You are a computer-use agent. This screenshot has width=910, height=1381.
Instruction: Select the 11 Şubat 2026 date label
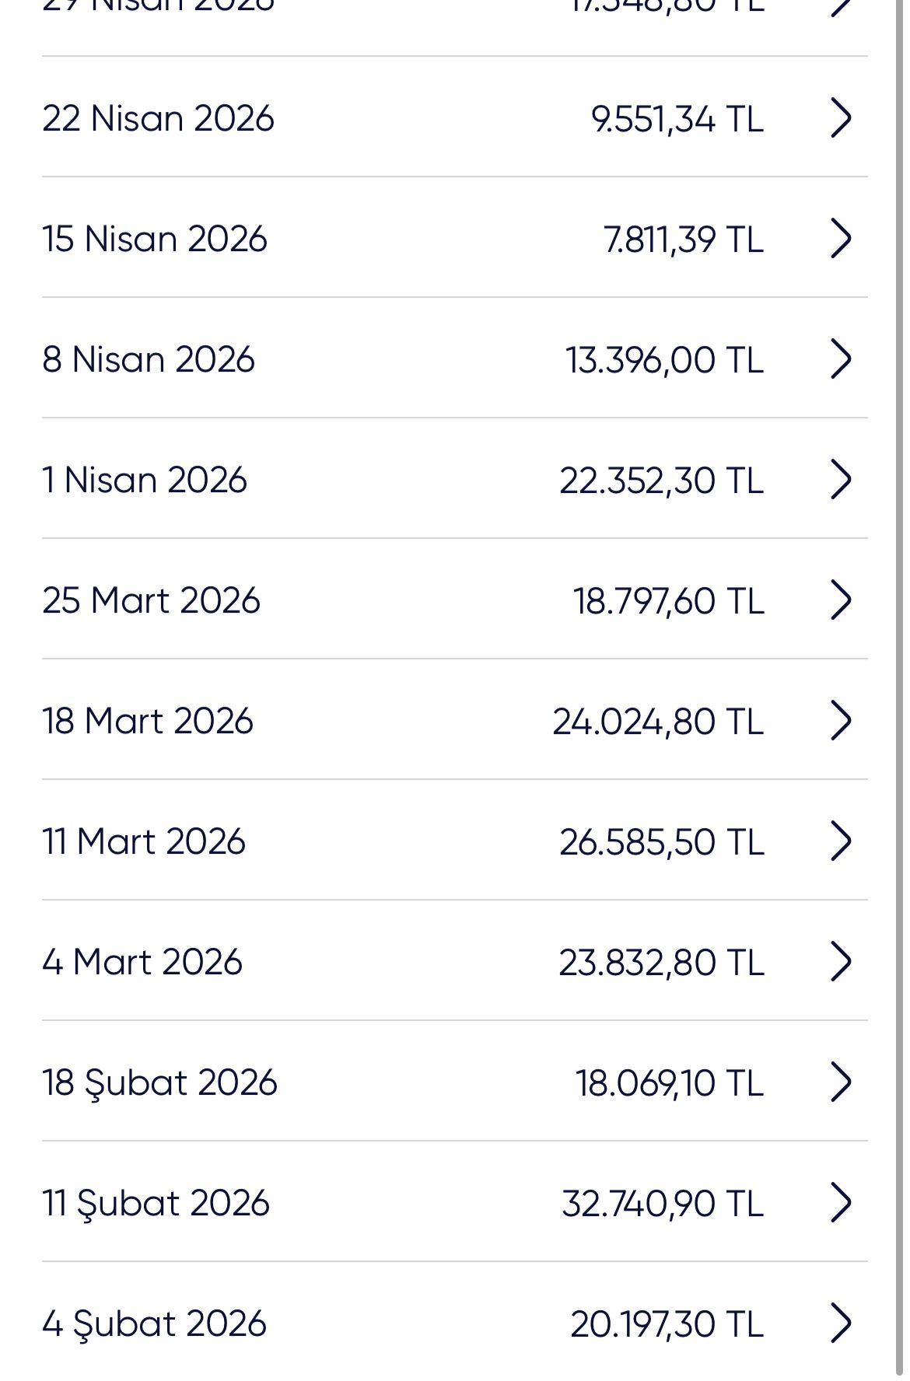[156, 1204]
